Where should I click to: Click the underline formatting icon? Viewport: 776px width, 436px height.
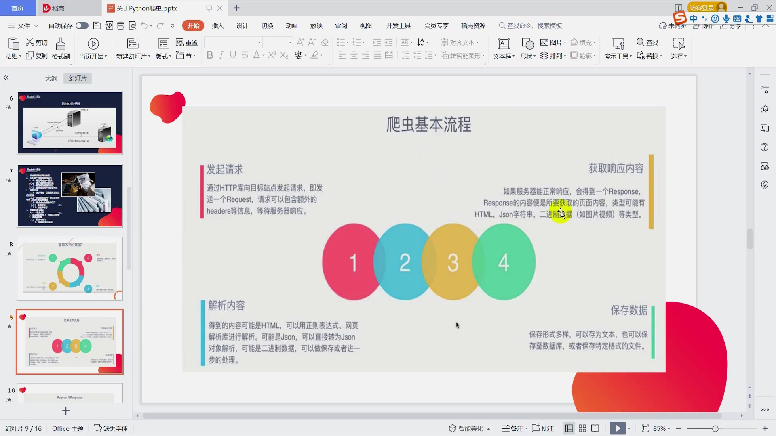(x=232, y=55)
